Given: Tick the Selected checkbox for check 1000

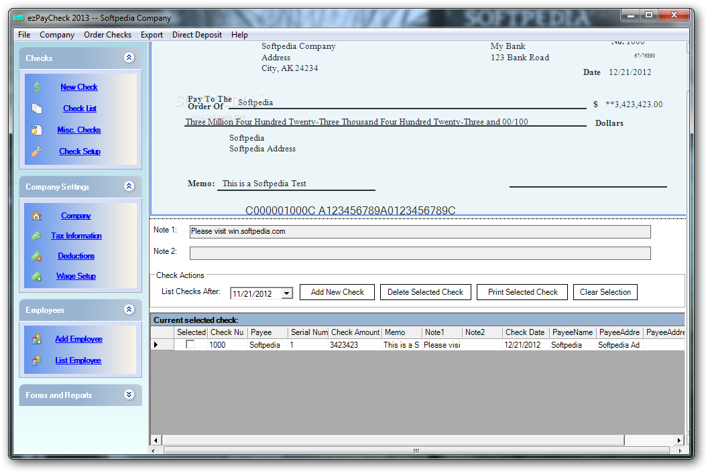Looking at the screenshot, I should point(190,345).
